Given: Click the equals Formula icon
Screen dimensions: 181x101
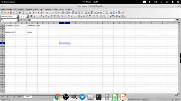Looking at the screenshot, I should point(29,20).
